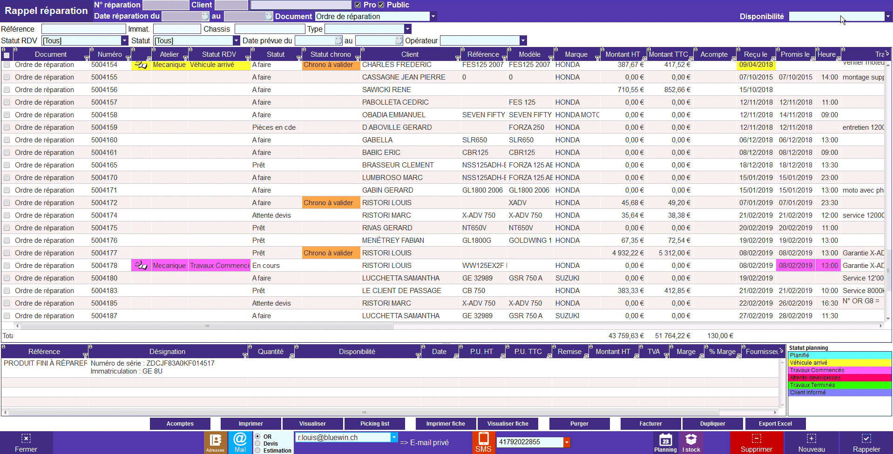Click the Mail @ icon
This screenshot has height=454, width=893.
pyautogui.click(x=240, y=442)
